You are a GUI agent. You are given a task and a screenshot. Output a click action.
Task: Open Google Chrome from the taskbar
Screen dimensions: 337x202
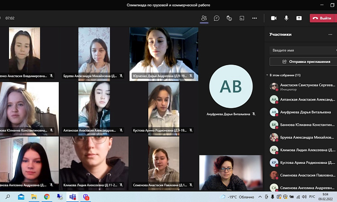coord(47,197)
